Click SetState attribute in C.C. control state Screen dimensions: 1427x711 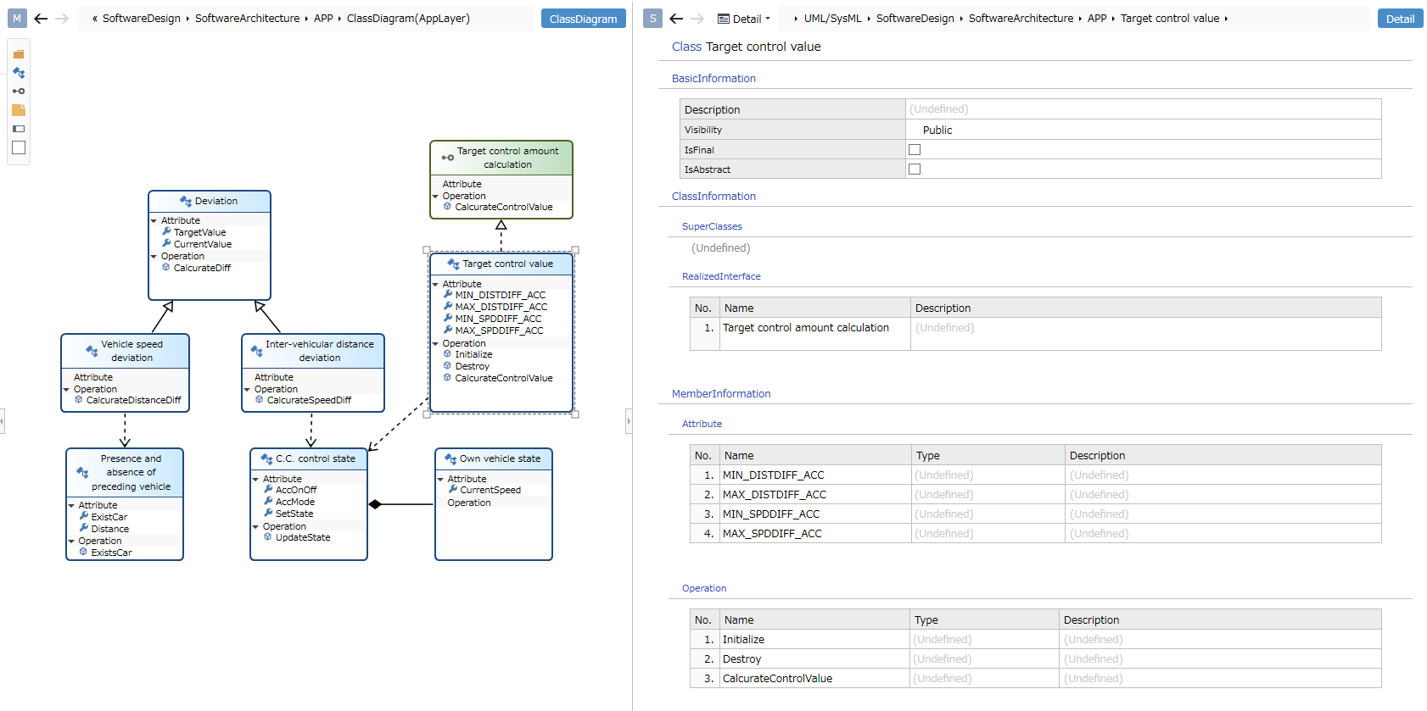pos(294,514)
